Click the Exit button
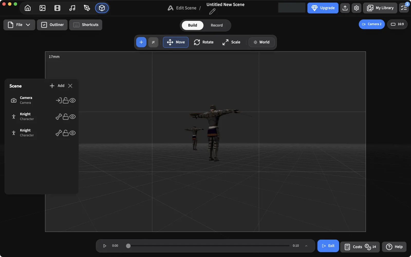This screenshot has width=411, height=257. click(x=328, y=246)
